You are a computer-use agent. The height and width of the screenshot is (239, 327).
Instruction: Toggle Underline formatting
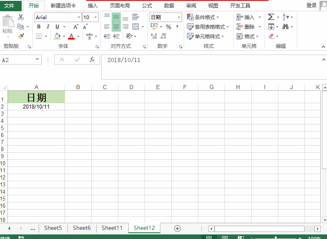click(x=57, y=27)
